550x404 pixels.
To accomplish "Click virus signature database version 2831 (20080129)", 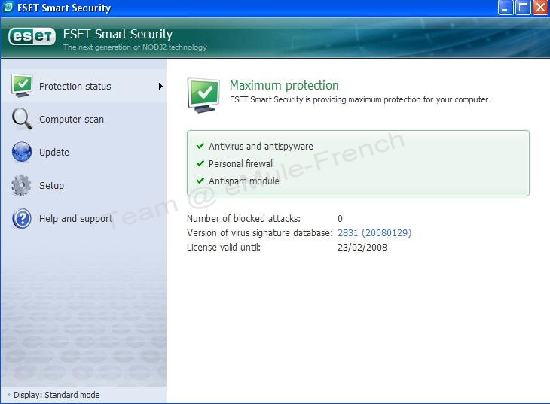I will pyautogui.click(x=374, y=233).
